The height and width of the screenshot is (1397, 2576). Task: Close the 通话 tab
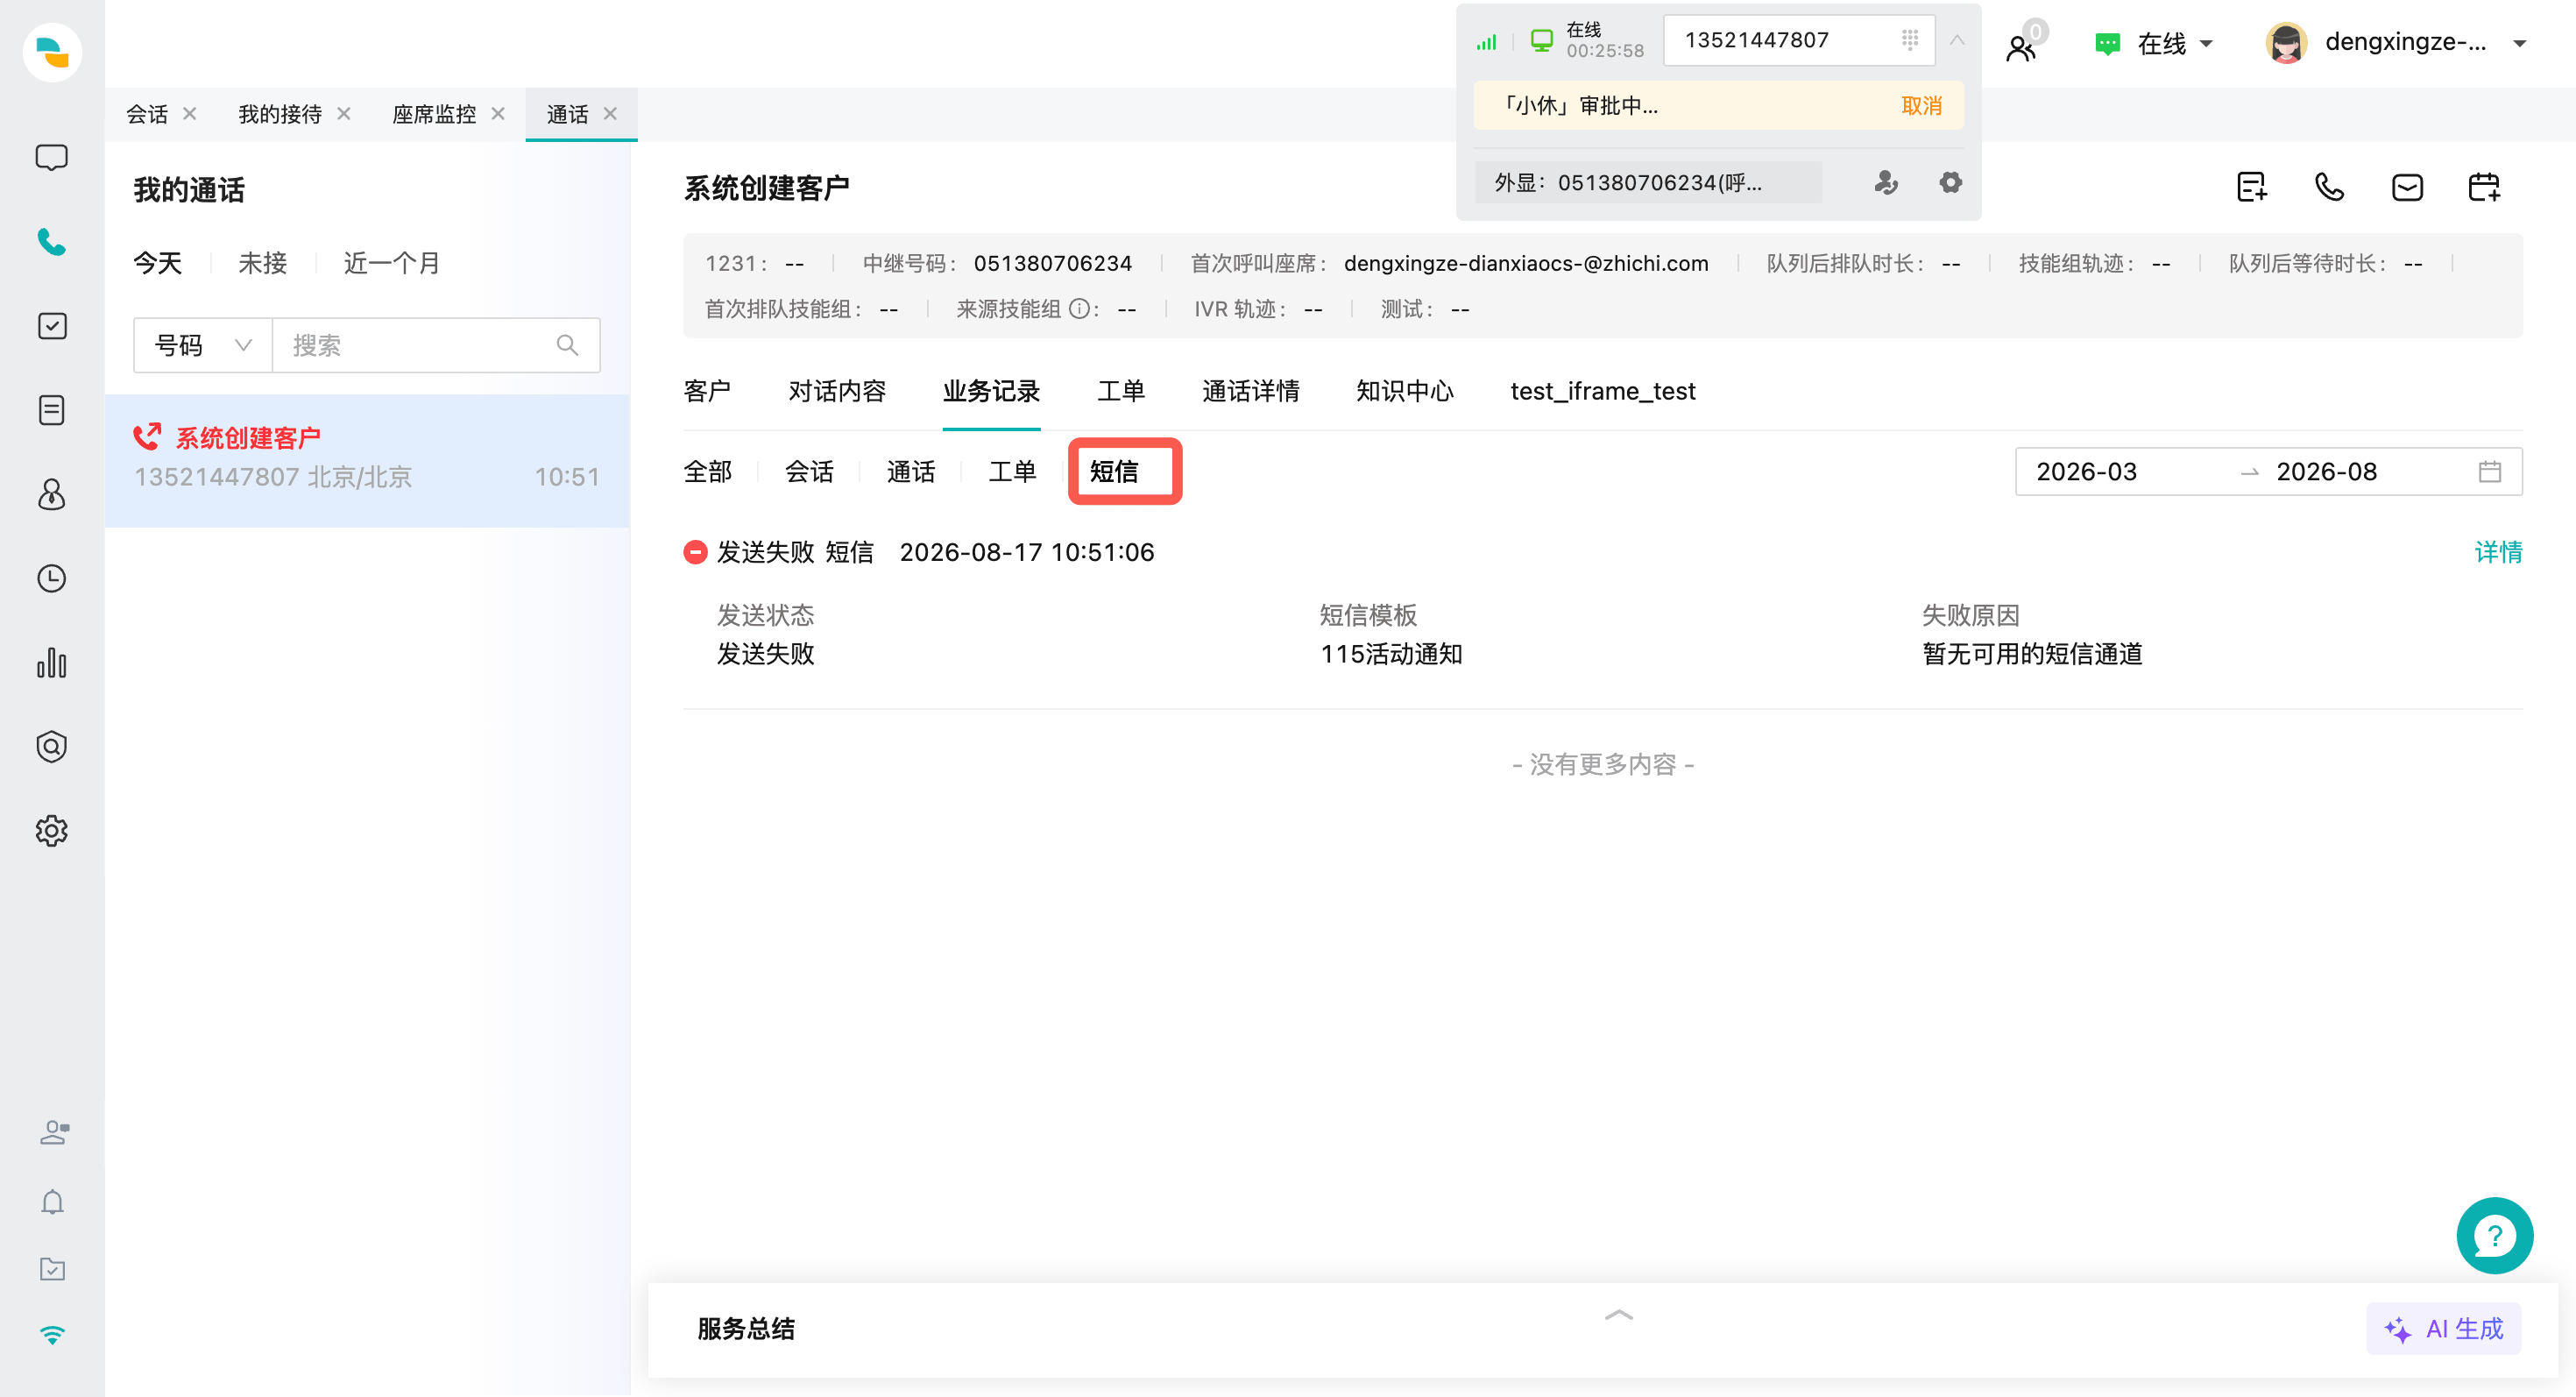point(610,113)
